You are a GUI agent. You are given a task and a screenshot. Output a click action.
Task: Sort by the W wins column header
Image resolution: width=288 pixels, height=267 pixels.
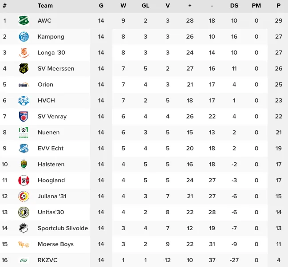click(123, 6)
